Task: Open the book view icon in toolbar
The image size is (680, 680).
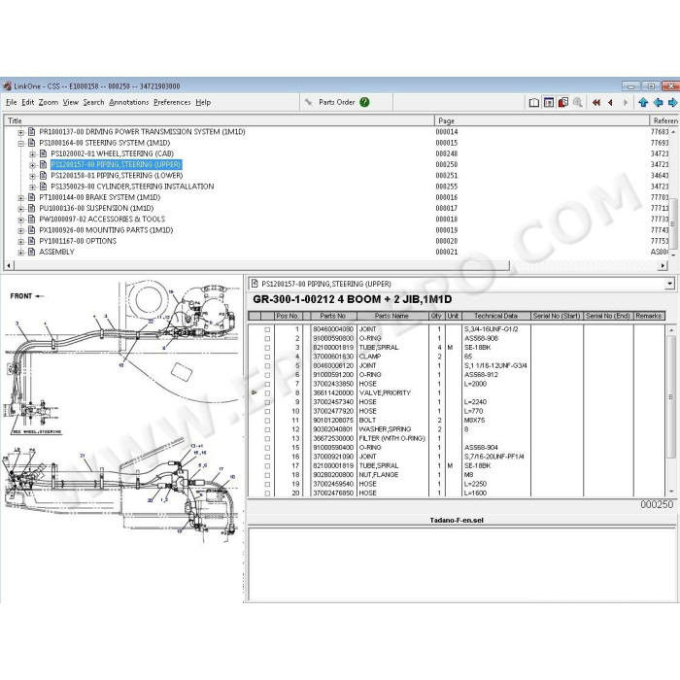Action: tap(534, 102)
